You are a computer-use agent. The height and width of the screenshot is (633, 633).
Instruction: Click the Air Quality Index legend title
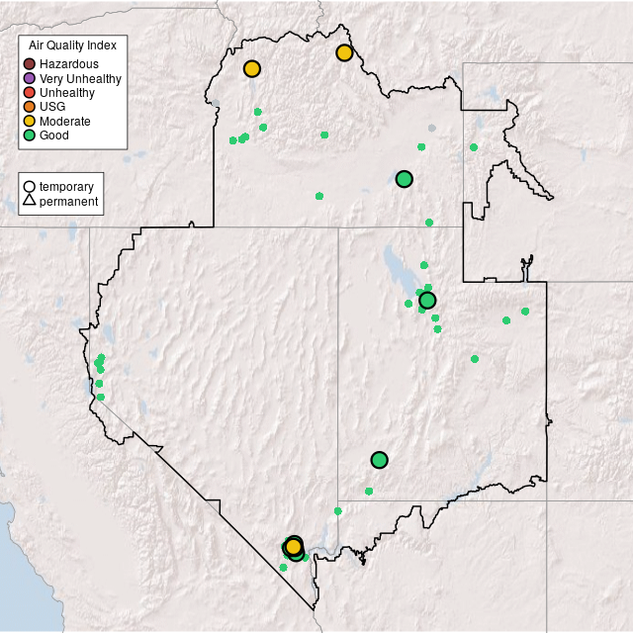[72, 45]
